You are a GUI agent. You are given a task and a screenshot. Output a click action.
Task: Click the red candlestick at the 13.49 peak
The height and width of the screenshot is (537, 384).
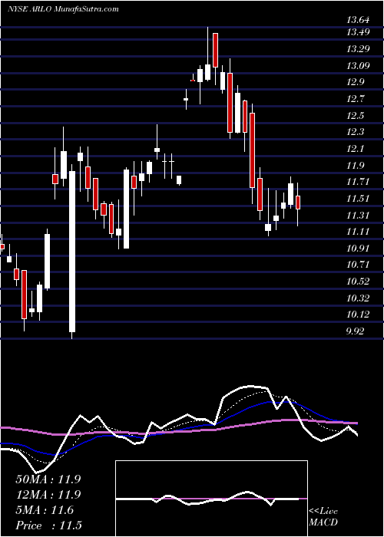click(x=215, y=50)
